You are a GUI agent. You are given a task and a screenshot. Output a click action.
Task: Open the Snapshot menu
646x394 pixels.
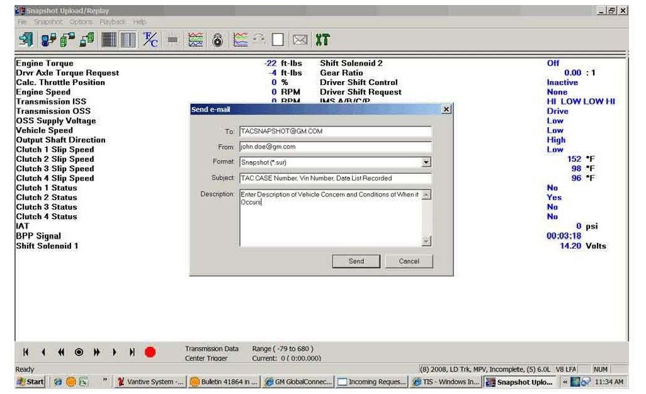[x=45, y=22]
